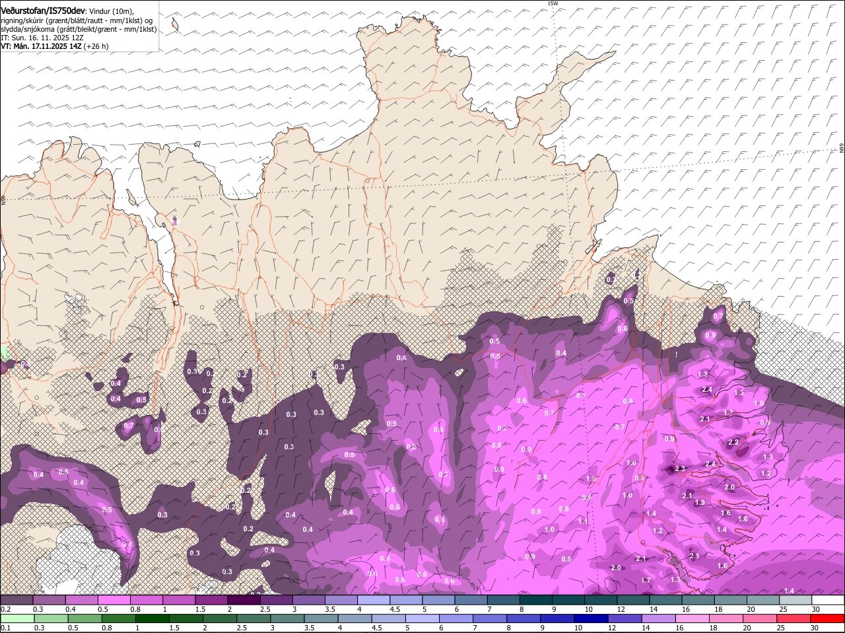Click the bright pink swatch labeled 0.5
The width and height of the screenshot is (845, 633).
pos(114,600)
